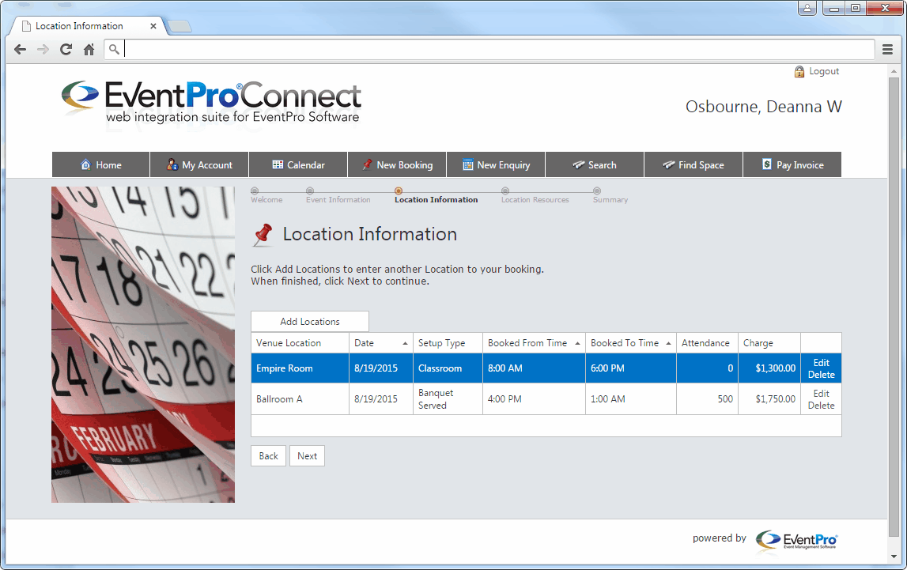Start a New Booking from menu
This screenshot has width=907, height=570.
coord(398,164)
